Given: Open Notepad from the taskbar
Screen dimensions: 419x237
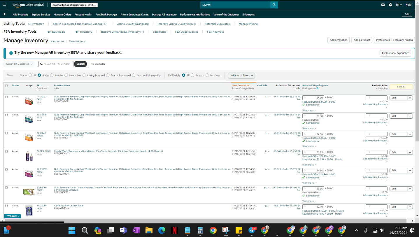Looking at the screenshot, I should point(187,231).
